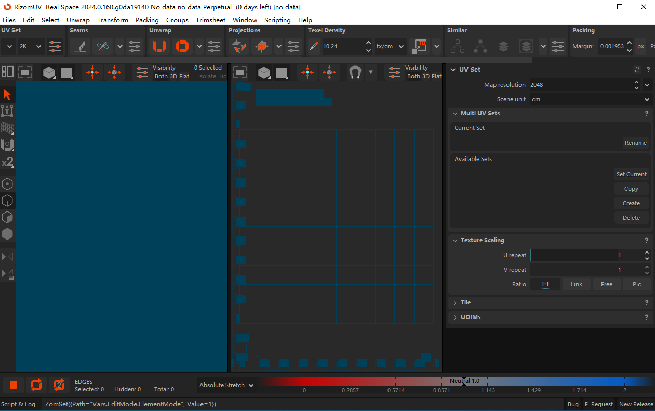Toggle the 1:1 ratio option
This screenshot has width=655, height=411.
[x=545, y=284]
